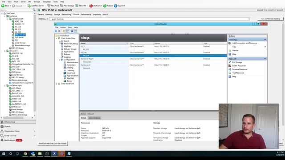The width and height of the screenshot is (285, 160).
Task: Click the XenCenter search input field
Action: [16, 10]
